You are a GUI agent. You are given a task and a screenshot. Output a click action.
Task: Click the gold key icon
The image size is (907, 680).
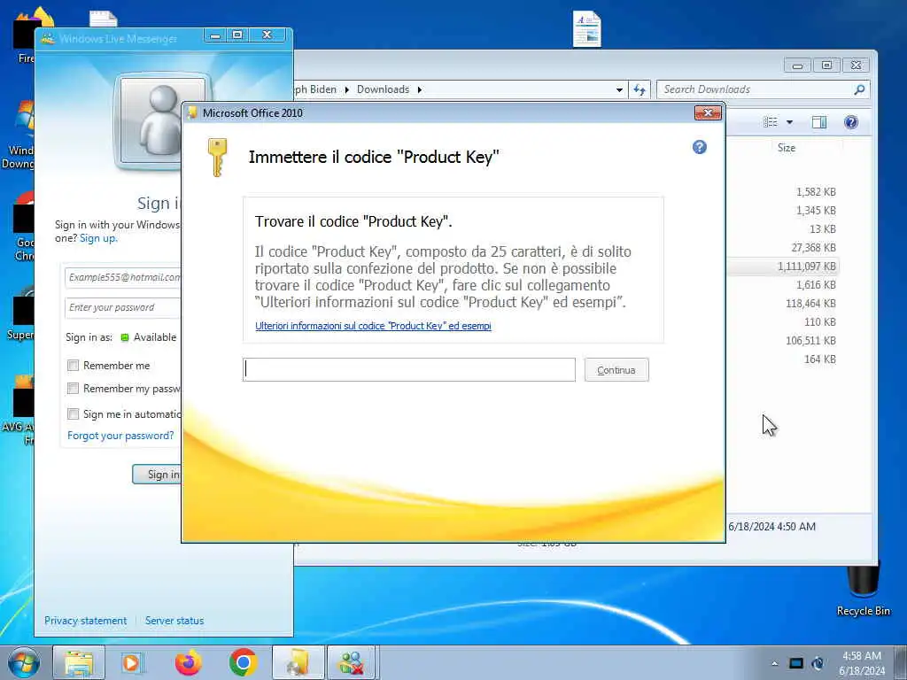point(218,158)
